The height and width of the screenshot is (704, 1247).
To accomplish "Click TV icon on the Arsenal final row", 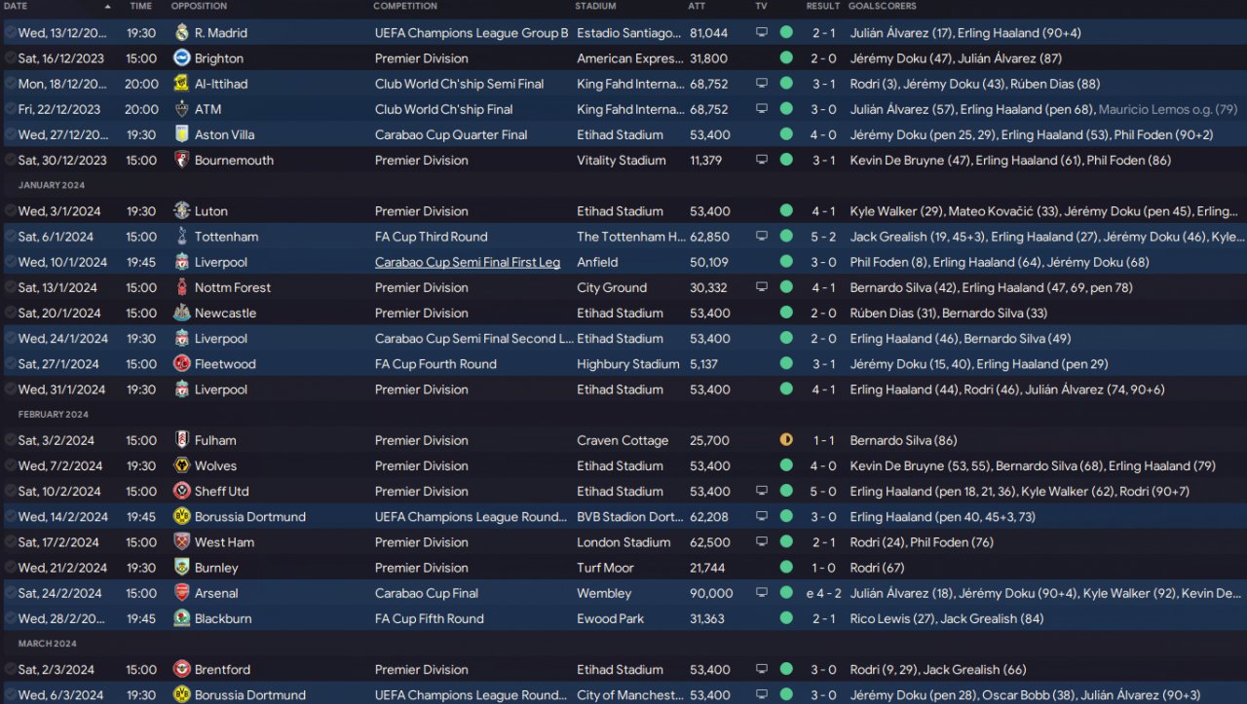I will point(762,593).
